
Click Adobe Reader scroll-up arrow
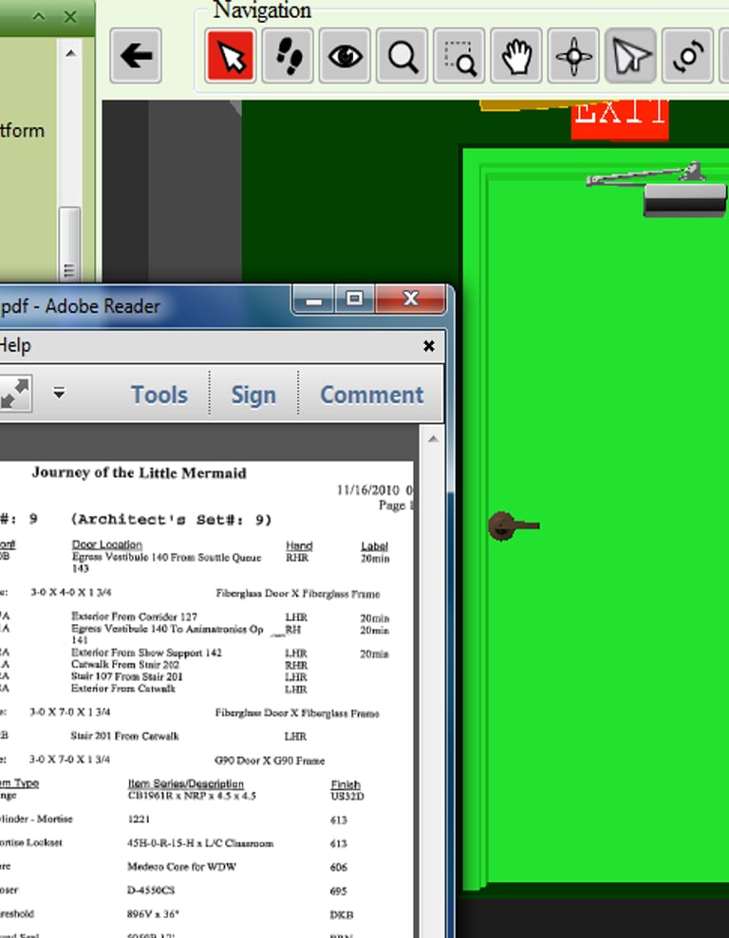pos(434,440)
